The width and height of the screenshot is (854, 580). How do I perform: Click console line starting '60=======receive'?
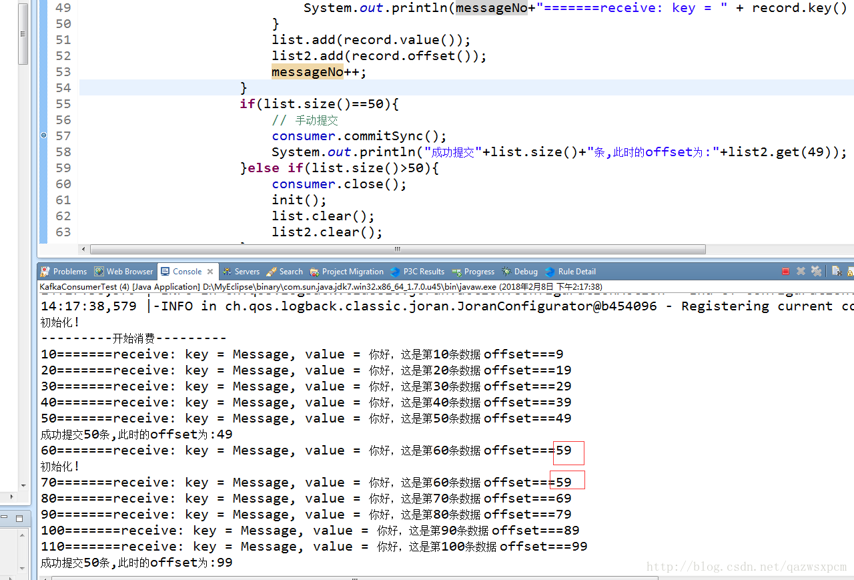click(306, 451)
